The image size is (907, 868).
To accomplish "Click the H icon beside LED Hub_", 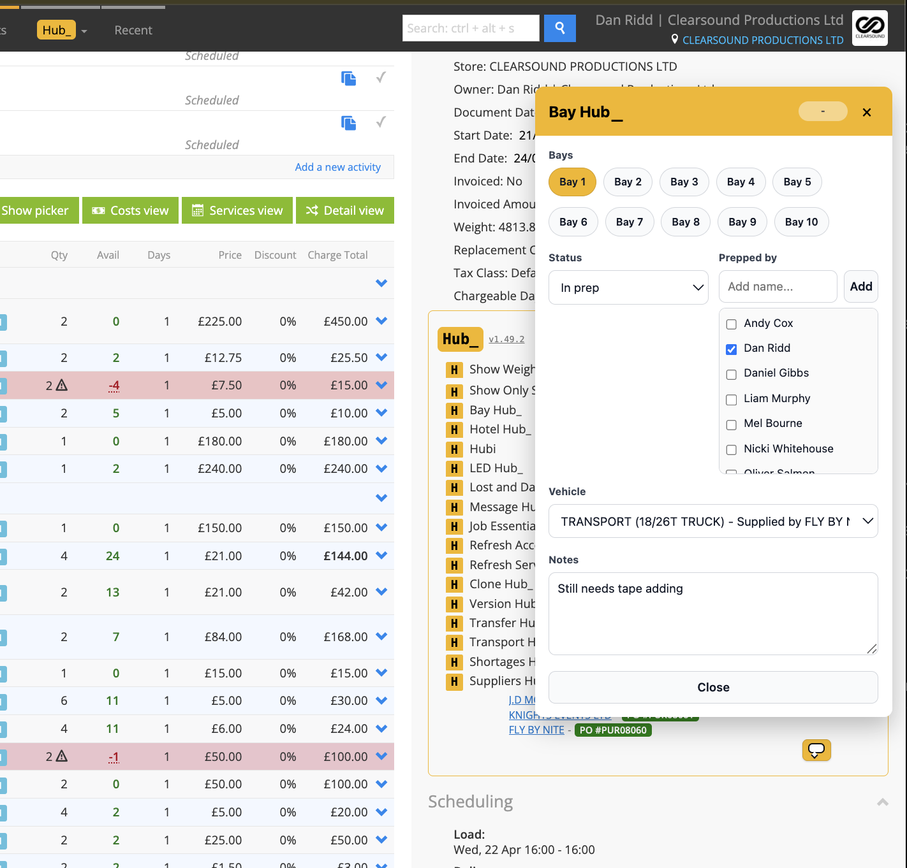I will tap(454, 469).
